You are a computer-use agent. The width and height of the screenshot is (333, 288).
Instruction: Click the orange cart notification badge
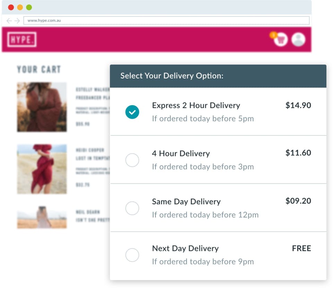point(274,34)
